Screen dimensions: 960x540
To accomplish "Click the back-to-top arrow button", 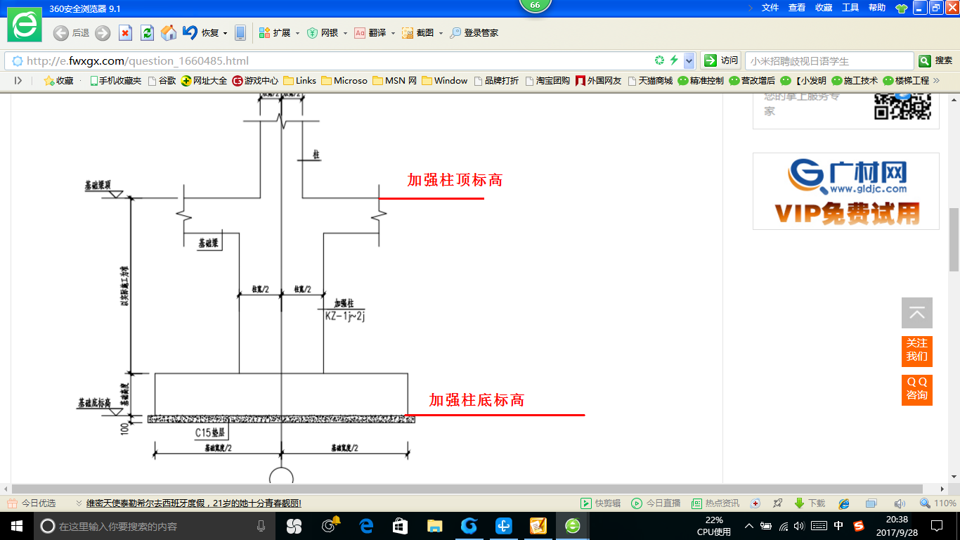I will (917, 313).
